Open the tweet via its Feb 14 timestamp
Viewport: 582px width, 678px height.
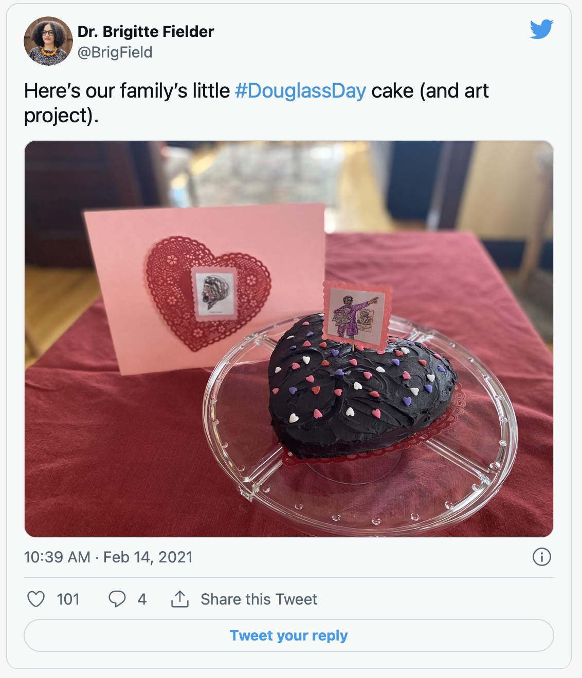click(x=108, y=557)
